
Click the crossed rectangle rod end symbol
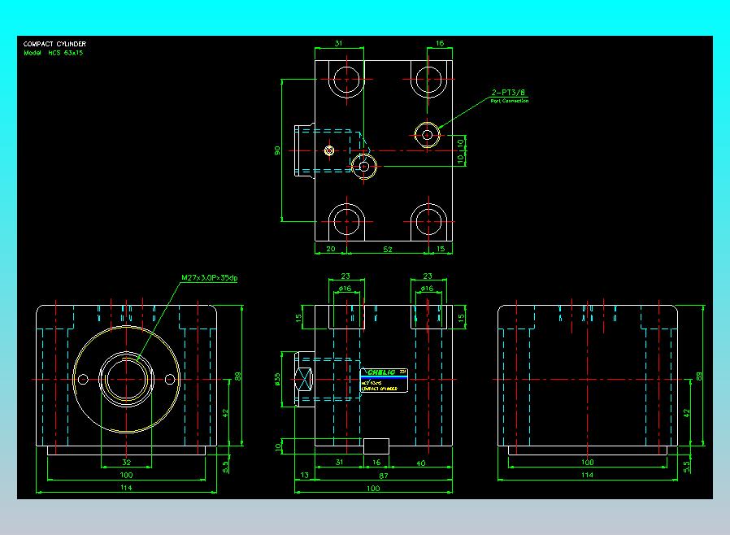(x=305, y=380)
